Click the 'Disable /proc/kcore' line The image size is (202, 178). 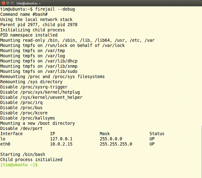coord(24,113)
